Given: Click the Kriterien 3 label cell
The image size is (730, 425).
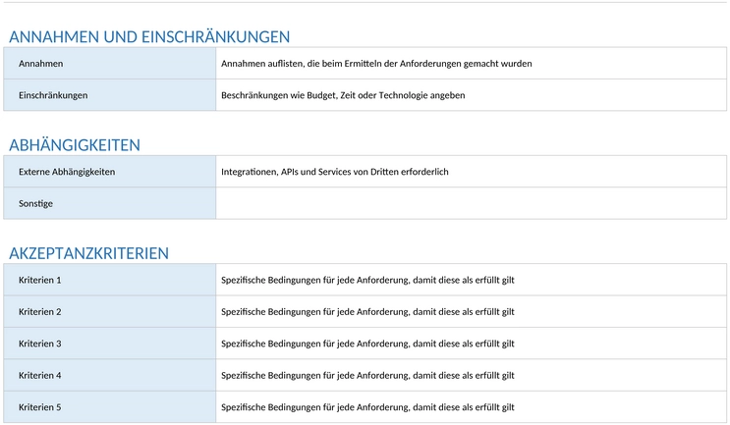Looking at the screenshot, I should (109, 344).
